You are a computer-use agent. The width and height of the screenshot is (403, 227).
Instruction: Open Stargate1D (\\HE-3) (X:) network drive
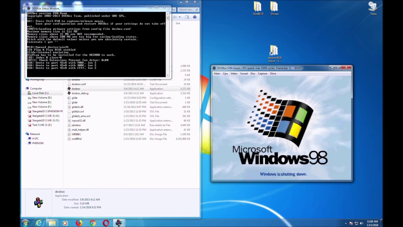[x=45, y=116]
